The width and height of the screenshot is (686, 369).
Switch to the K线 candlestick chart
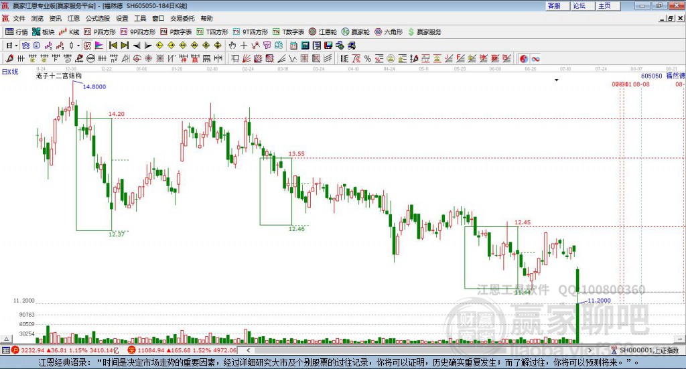tap(69, 32)
